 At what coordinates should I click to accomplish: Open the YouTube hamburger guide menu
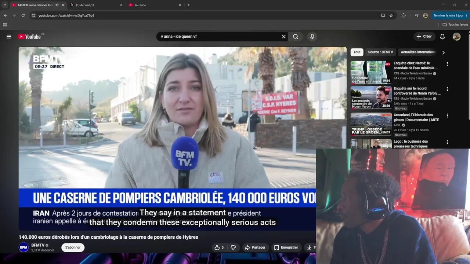9,37
